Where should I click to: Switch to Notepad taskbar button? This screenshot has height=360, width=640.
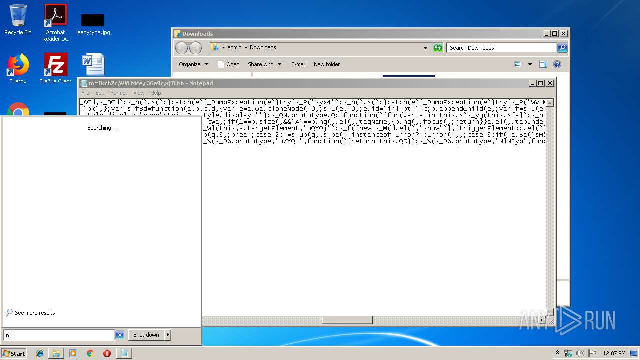[124, 353]
